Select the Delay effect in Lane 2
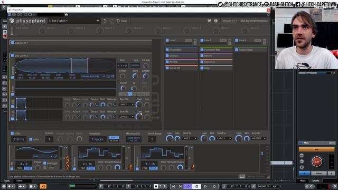 click(216, 68)
